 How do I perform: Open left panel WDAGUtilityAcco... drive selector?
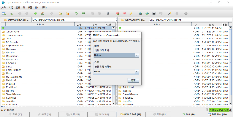click(16, 20)
